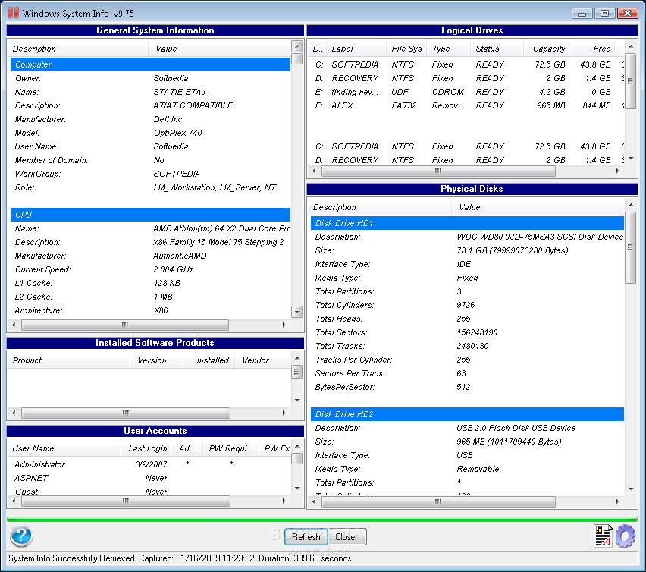This screenshot has width=646, height=572.
Task: Select the Disk Drive HD2 header row
Action: 467,414
